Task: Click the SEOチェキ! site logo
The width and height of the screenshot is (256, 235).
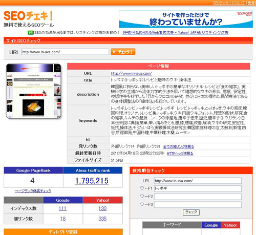Action: 28,16
